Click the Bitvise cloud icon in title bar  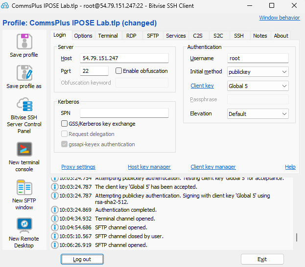[5, 5]
